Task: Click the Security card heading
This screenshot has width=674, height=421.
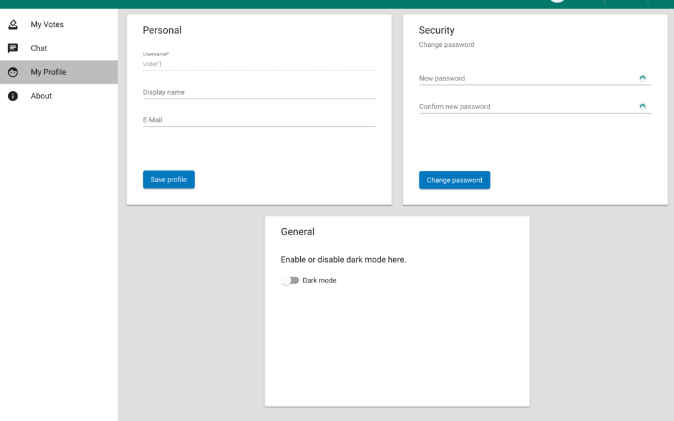Action: pyautogui.click(x=436, y=30)
